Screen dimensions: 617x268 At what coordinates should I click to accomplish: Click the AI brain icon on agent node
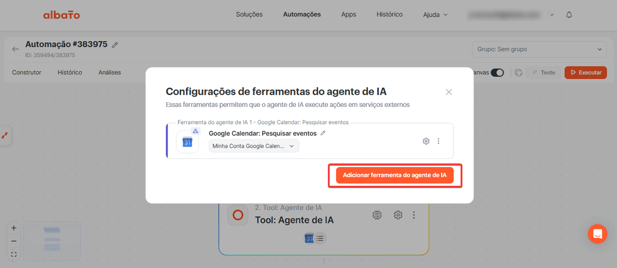(377, 215)
